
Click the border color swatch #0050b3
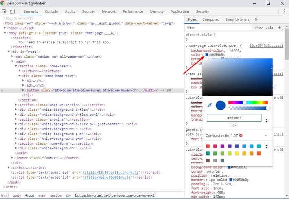[x=230, y=180]
